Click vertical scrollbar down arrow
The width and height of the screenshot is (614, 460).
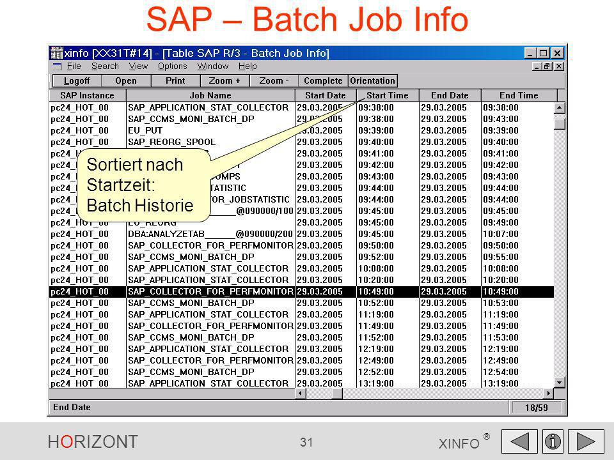coord(560,383)
